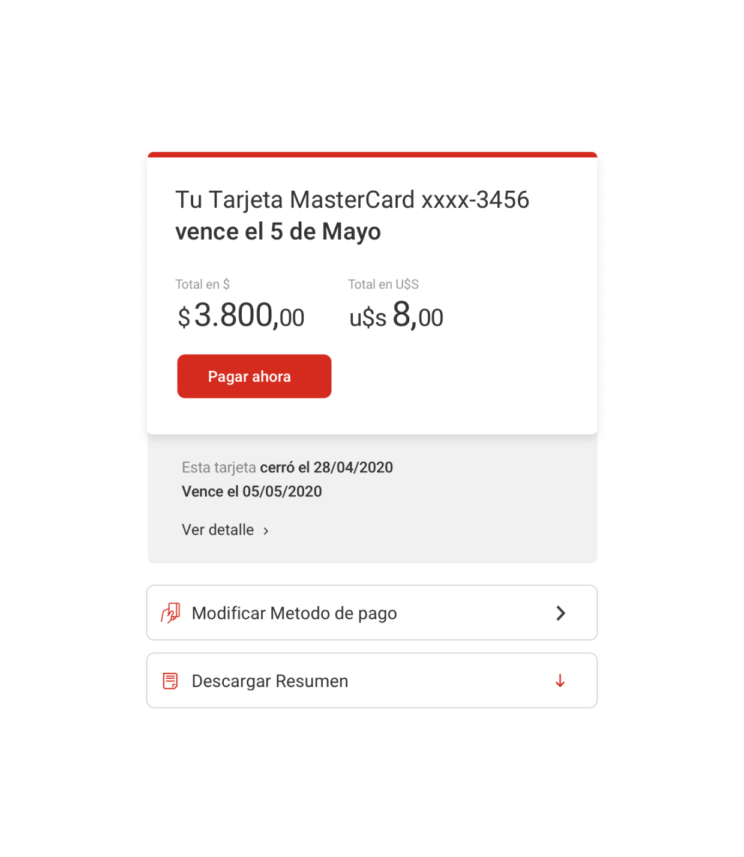Click the peso sign before 3.800,00
This screenshot has height=857, width=744.
[x=184, y=317]
